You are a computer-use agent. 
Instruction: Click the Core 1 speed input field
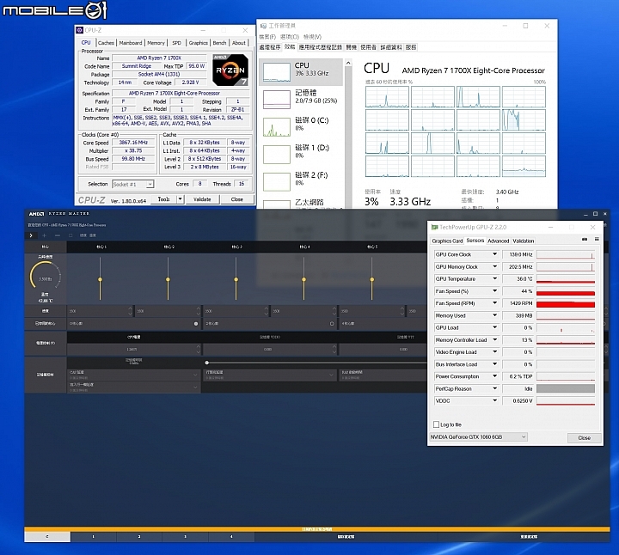(101, 311)
